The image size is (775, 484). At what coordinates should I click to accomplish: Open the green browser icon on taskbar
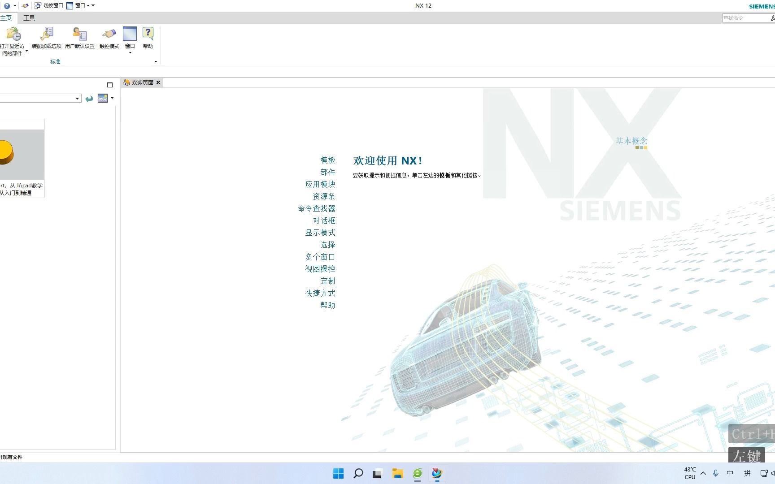pos(418,473)
